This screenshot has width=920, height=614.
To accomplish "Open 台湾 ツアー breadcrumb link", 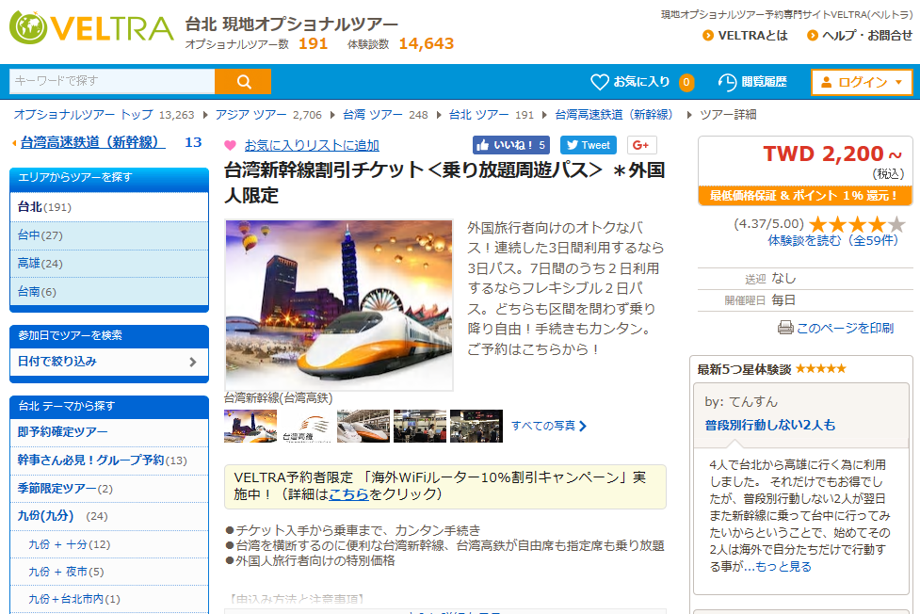I will coord(373,115).
